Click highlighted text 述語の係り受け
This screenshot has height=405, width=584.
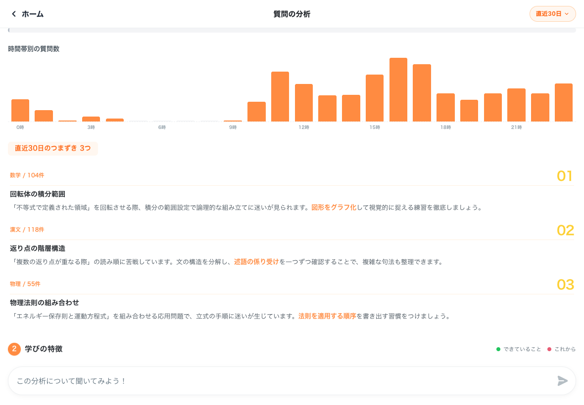(256, 262)
